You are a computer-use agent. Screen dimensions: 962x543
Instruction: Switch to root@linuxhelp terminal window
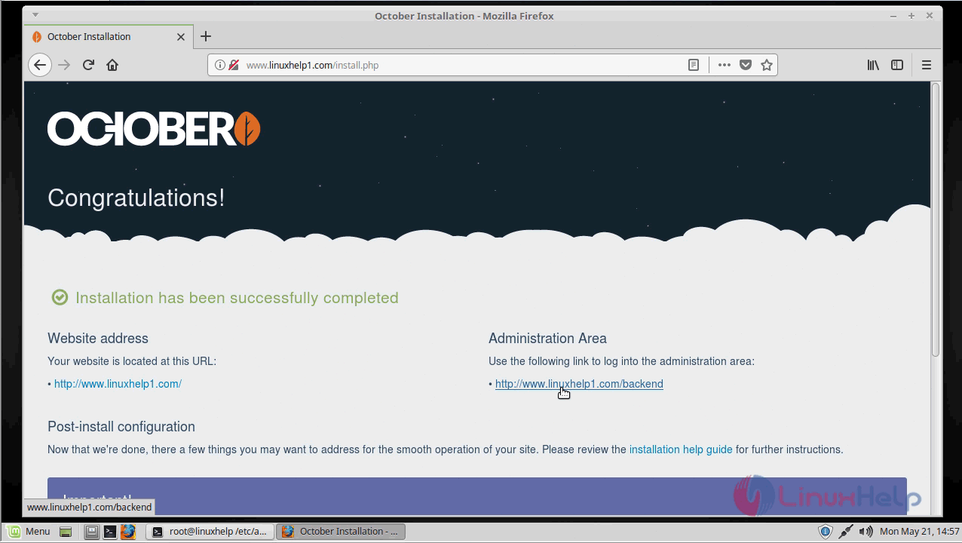(x=210, y=531)
